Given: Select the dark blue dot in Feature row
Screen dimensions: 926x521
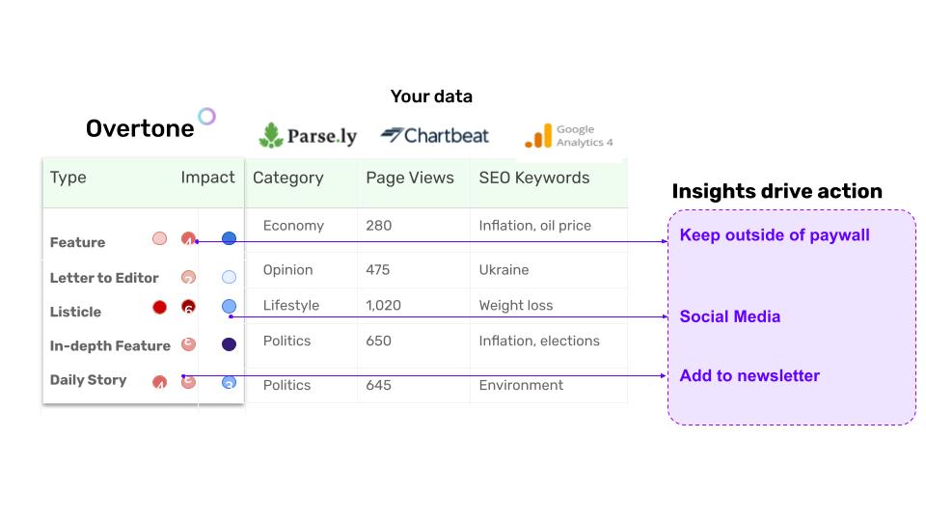Looking at the screenshot, I should pyautogui.click(x=230, y=238).
